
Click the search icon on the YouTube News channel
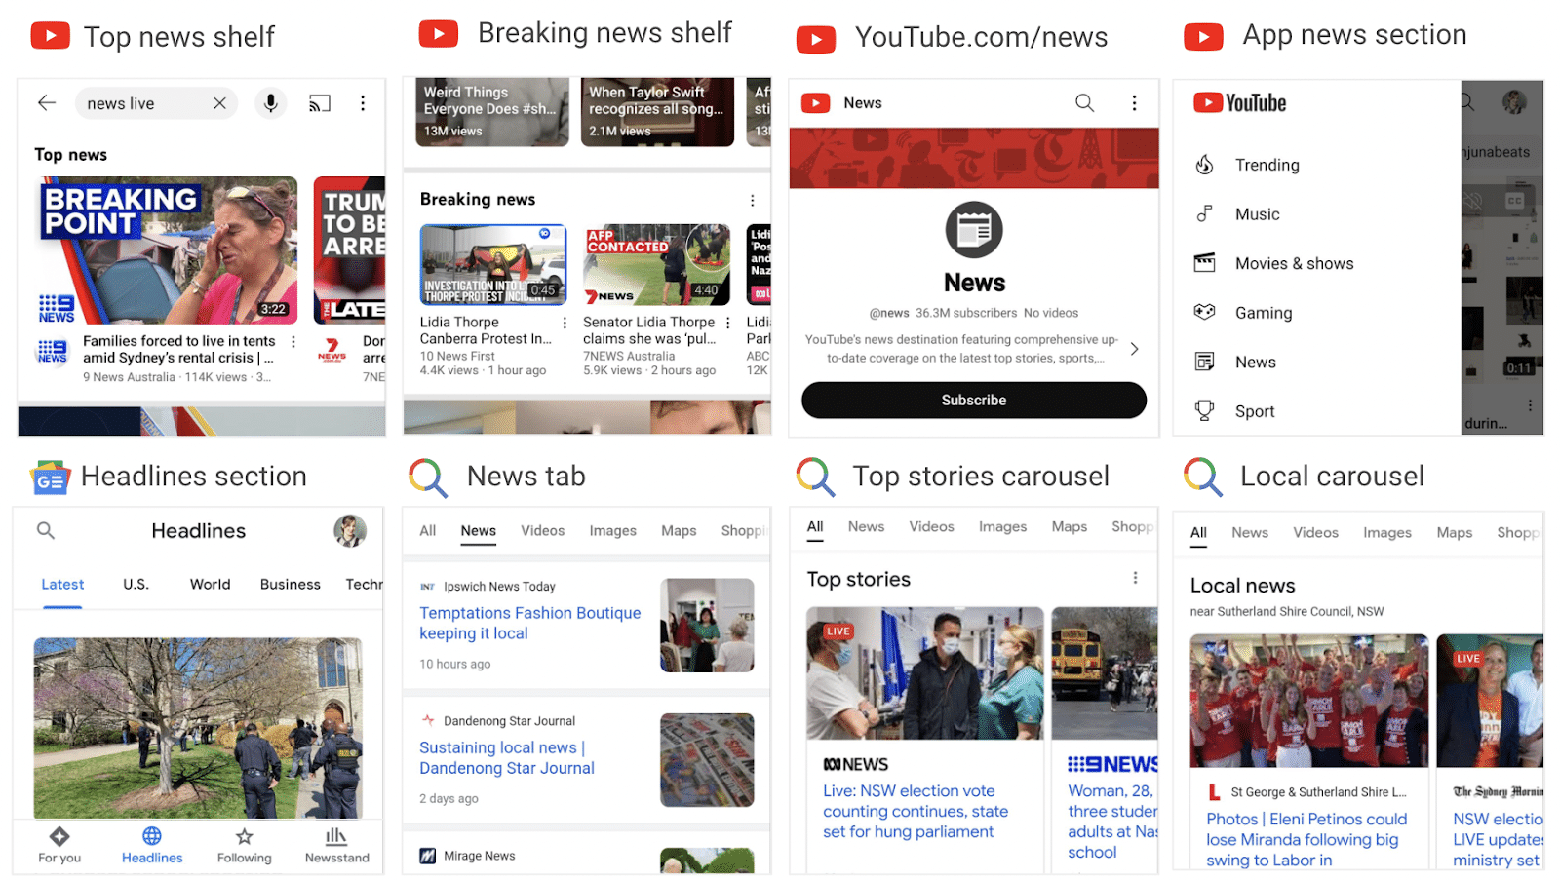[x=1084, y=102]
